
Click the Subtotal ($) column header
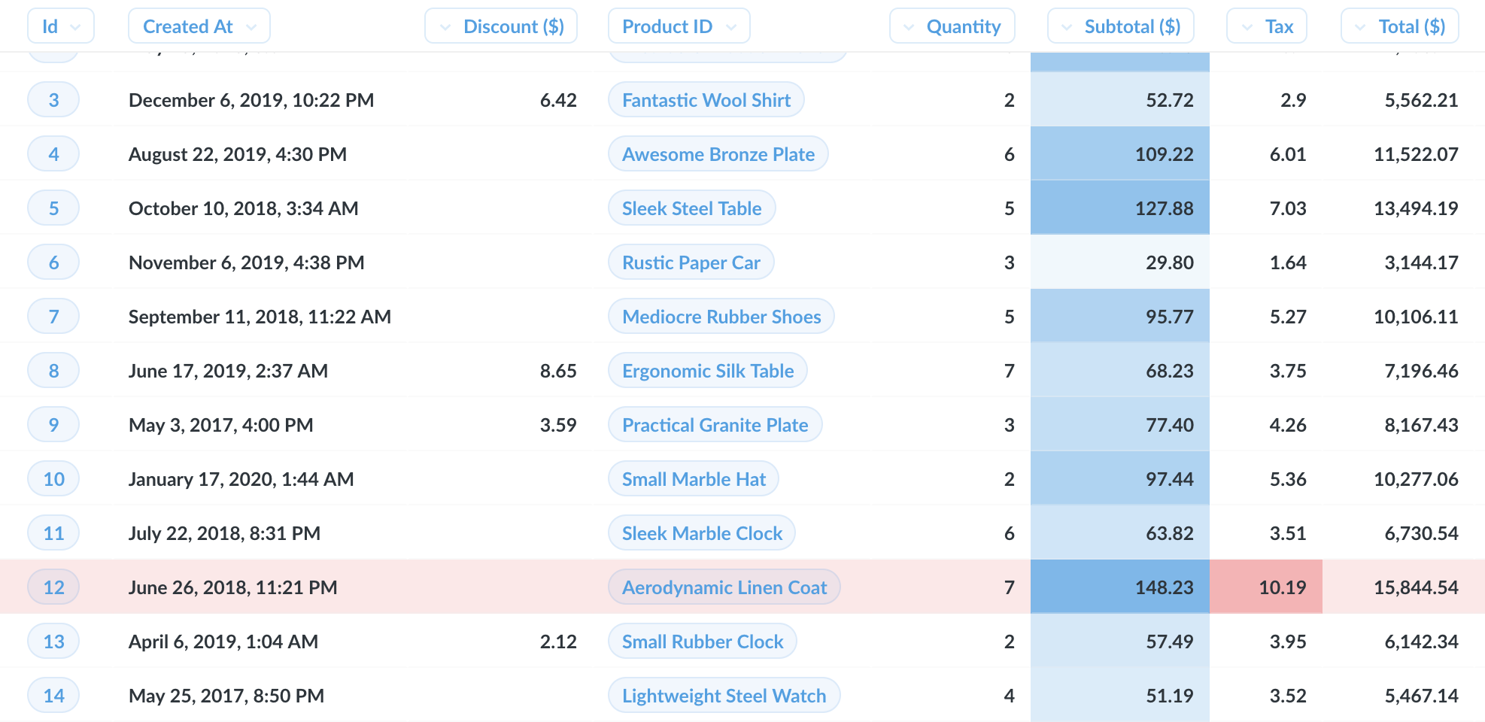pyautogui.click(x=1121, y=26)
